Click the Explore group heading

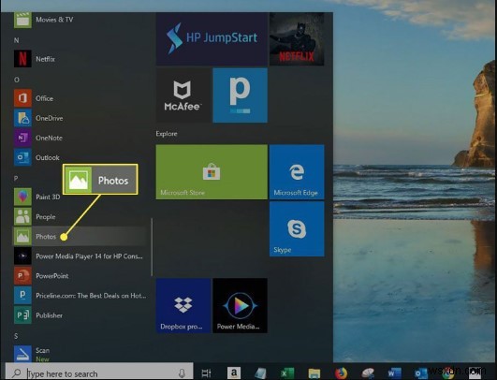167,134
